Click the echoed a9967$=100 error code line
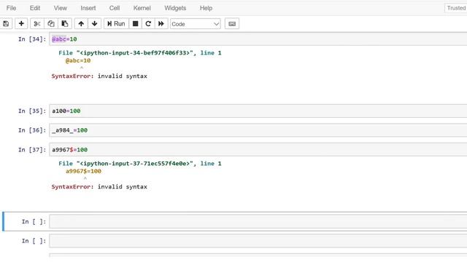467x262 pixels. (83, 171)
